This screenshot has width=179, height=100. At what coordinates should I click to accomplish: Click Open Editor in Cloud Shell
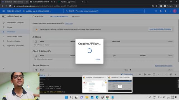[x=127, y=74]
